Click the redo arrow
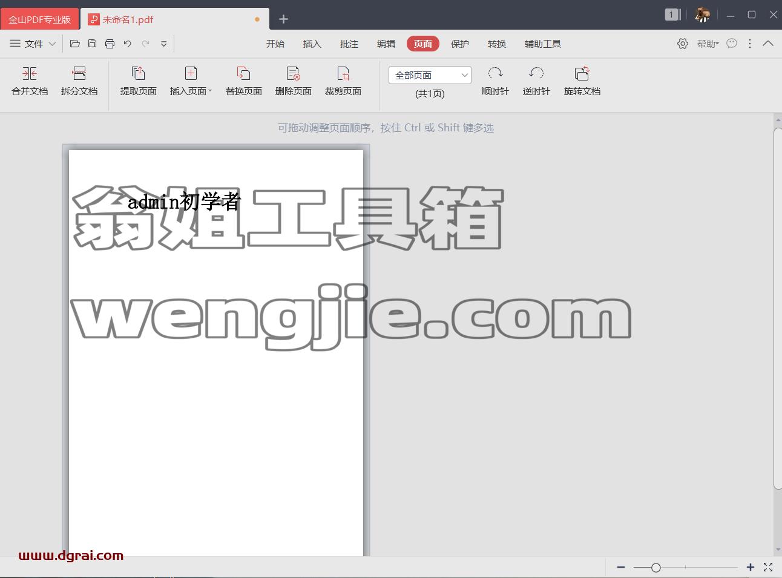The image size is (782, 578). coord(145,44)
